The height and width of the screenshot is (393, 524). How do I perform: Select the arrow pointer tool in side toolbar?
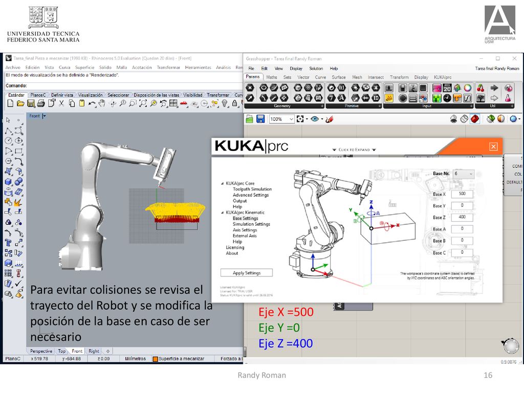(8, 120)
